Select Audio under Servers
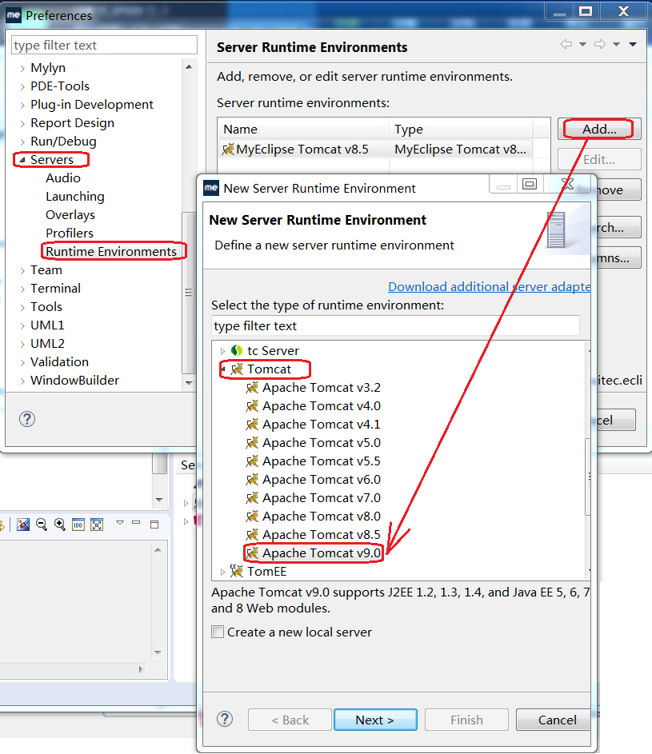This screenshot has width=652, height=754. click(63, 178)
